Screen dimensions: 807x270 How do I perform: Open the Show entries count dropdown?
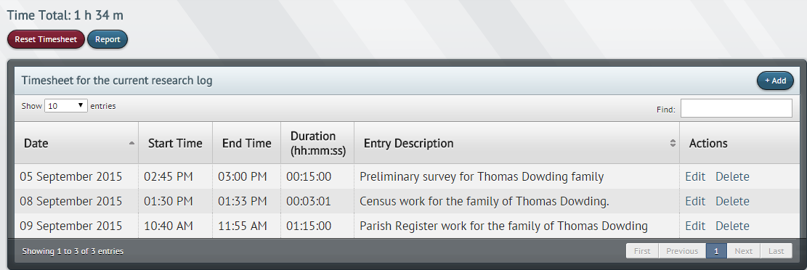tap(66, 106)
